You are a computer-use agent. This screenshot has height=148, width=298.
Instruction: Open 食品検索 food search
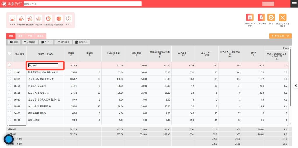pos(30,19)
